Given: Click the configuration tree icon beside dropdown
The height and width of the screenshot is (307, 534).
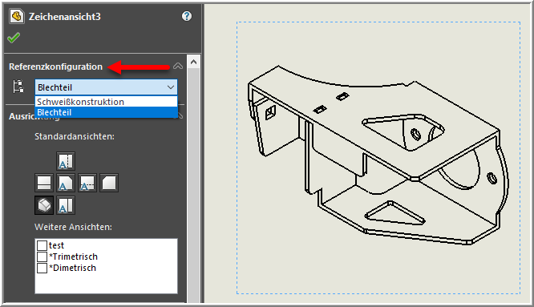Looking at the screenshot, I should click(18, 87).
